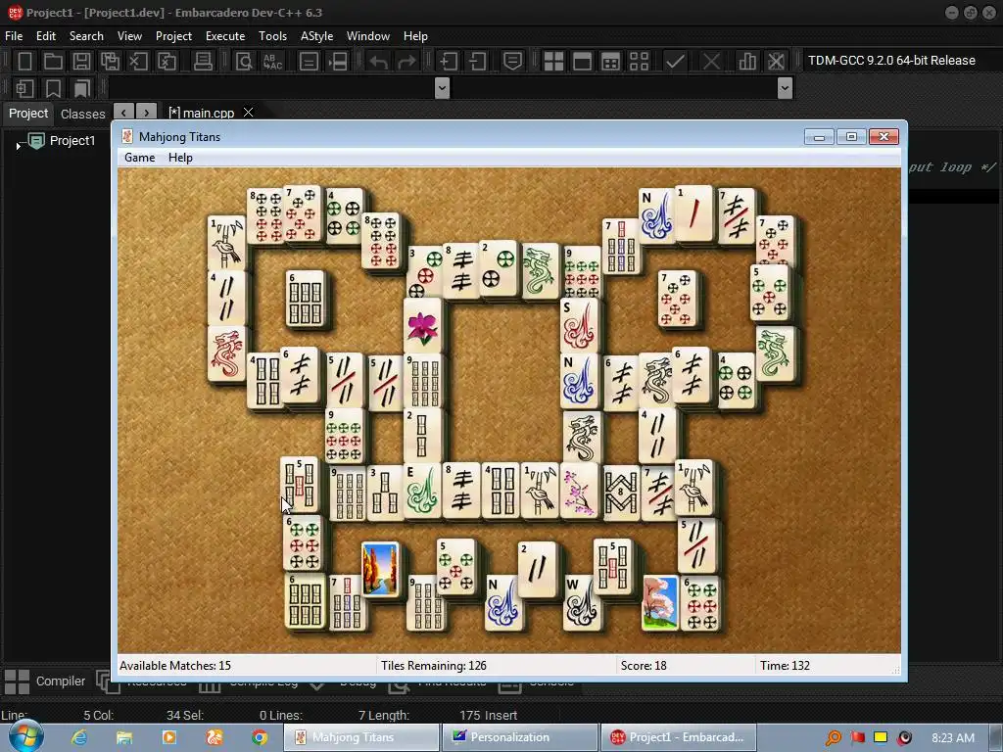Click the Run window icon
Image resolution: width=1003 pixels, height=752 pixels.
click(x=582, y=62)
